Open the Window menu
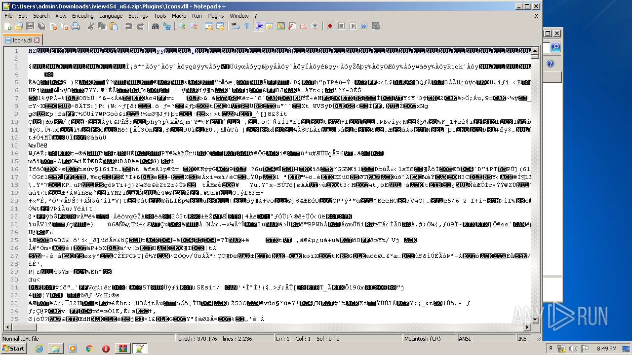The width and height of the screenshot is (632, 355). 239,16
